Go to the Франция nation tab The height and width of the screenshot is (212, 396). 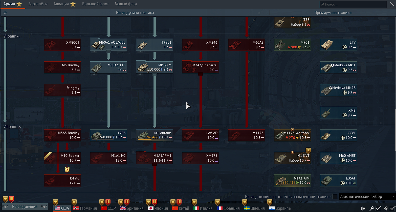click(228, 208)
